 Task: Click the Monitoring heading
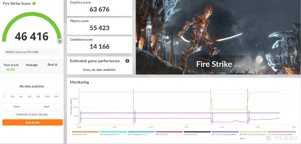pos(79,82)
